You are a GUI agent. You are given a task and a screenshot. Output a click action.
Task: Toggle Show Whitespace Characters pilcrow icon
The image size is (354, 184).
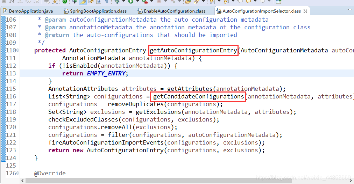point(107,2)
